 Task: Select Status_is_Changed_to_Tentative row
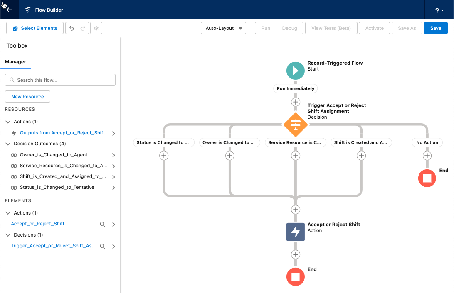[57, 187]
